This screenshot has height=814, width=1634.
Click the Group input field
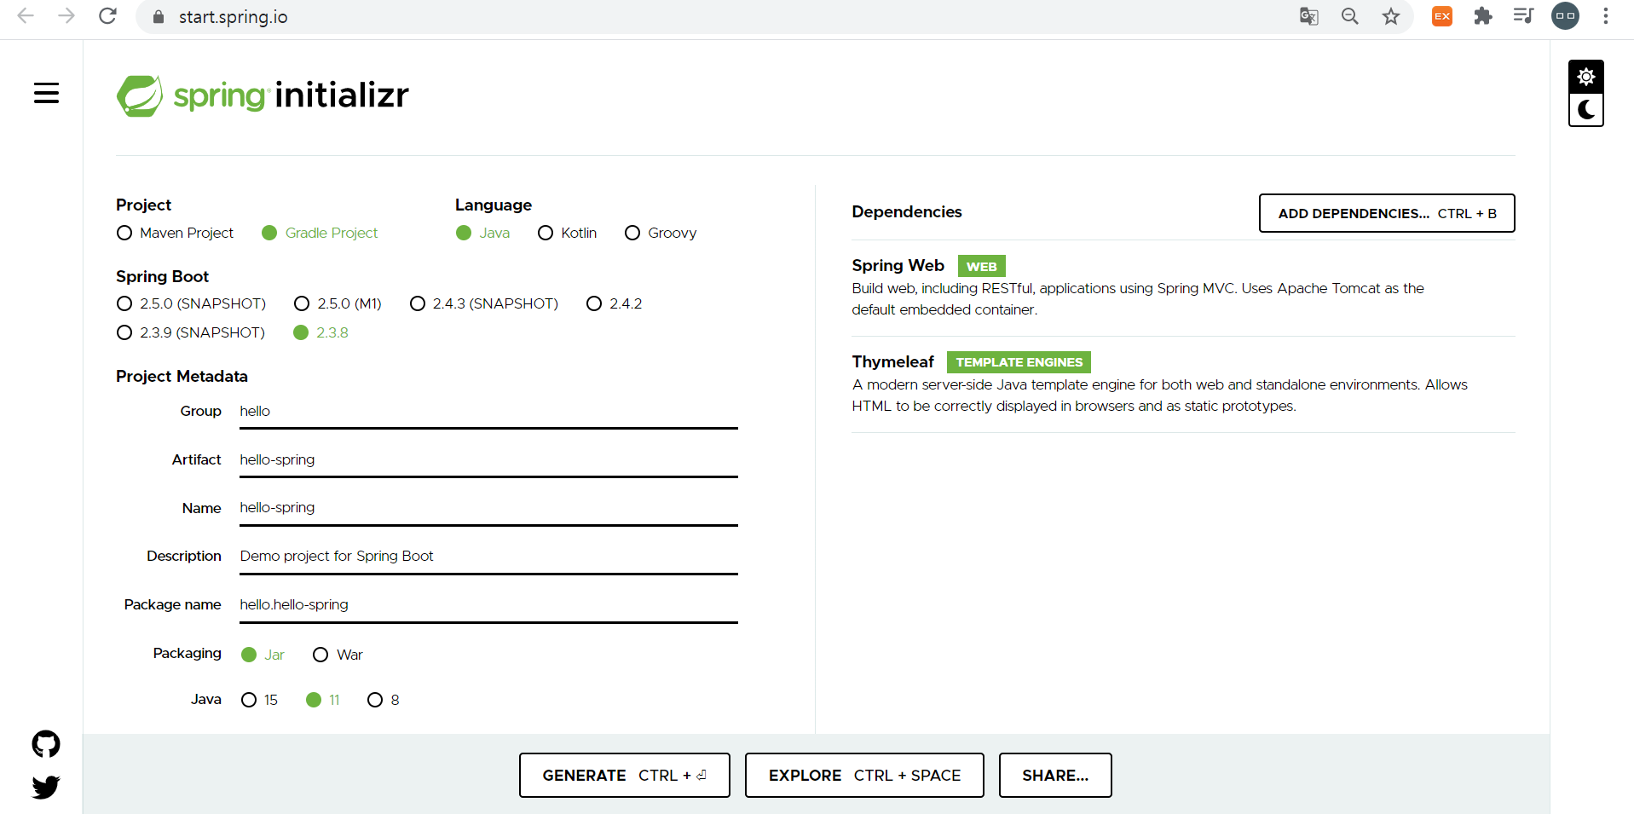click(488, 412)
